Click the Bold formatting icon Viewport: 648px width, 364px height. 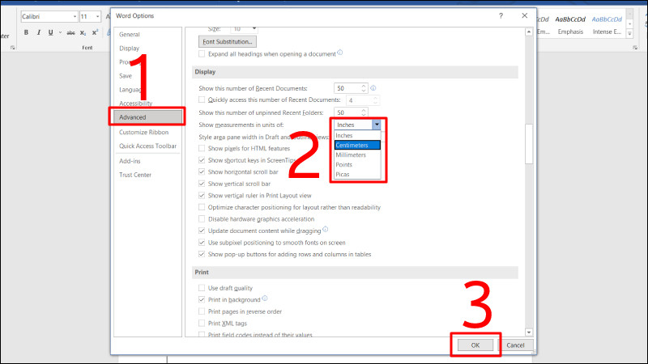[26, 32]
